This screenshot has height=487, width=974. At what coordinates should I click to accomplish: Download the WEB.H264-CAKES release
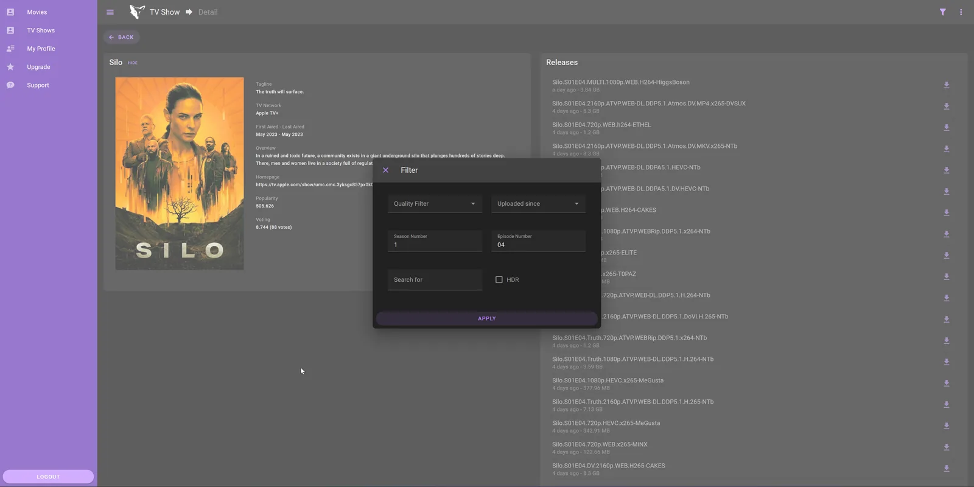pos(946,213)
